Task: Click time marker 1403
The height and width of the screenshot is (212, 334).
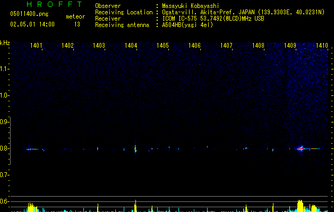Action: [99, 46]
